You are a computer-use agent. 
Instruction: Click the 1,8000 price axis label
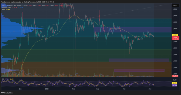tap(175, 48)
